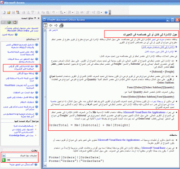The image size is (180, 169).
Task: Click the Open folder toolbar icon
Action: pyautogui.click(x=9, y=13)
